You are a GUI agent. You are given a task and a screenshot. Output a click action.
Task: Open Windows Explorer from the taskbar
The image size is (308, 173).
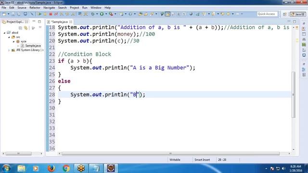pyautogui.click(x=21, y=168)
